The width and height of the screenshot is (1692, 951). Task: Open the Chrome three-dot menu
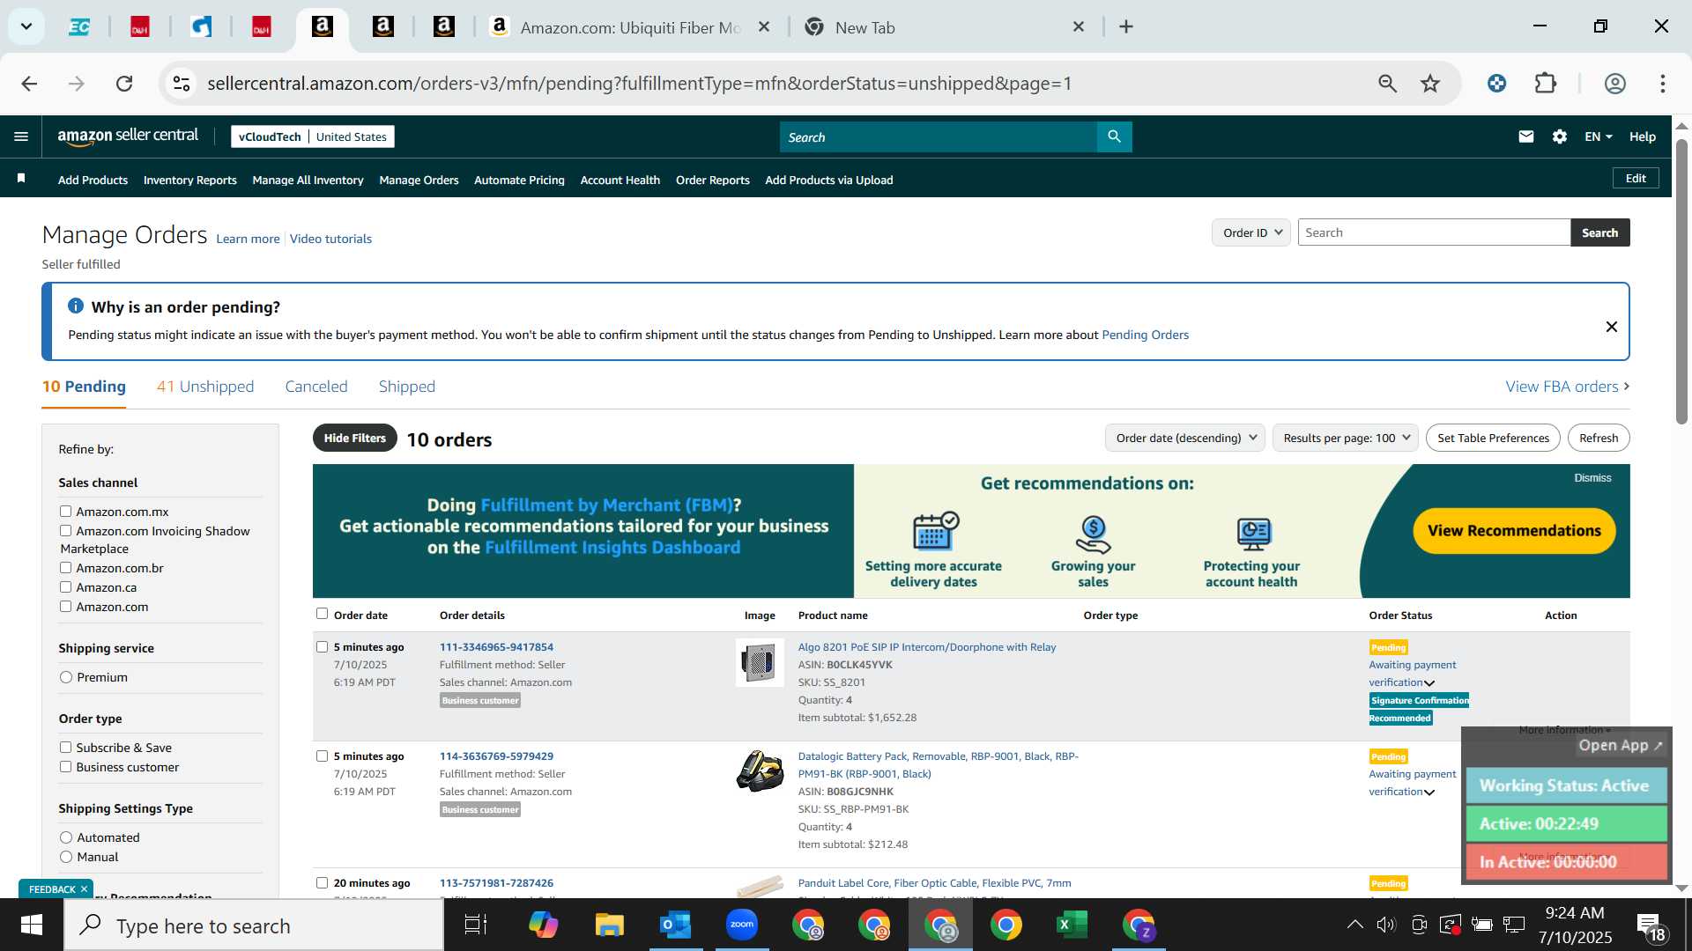point(1663,84)
